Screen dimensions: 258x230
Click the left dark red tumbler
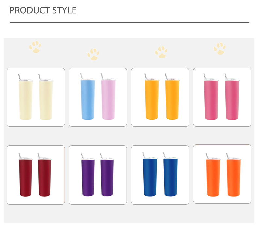point(25,175)
